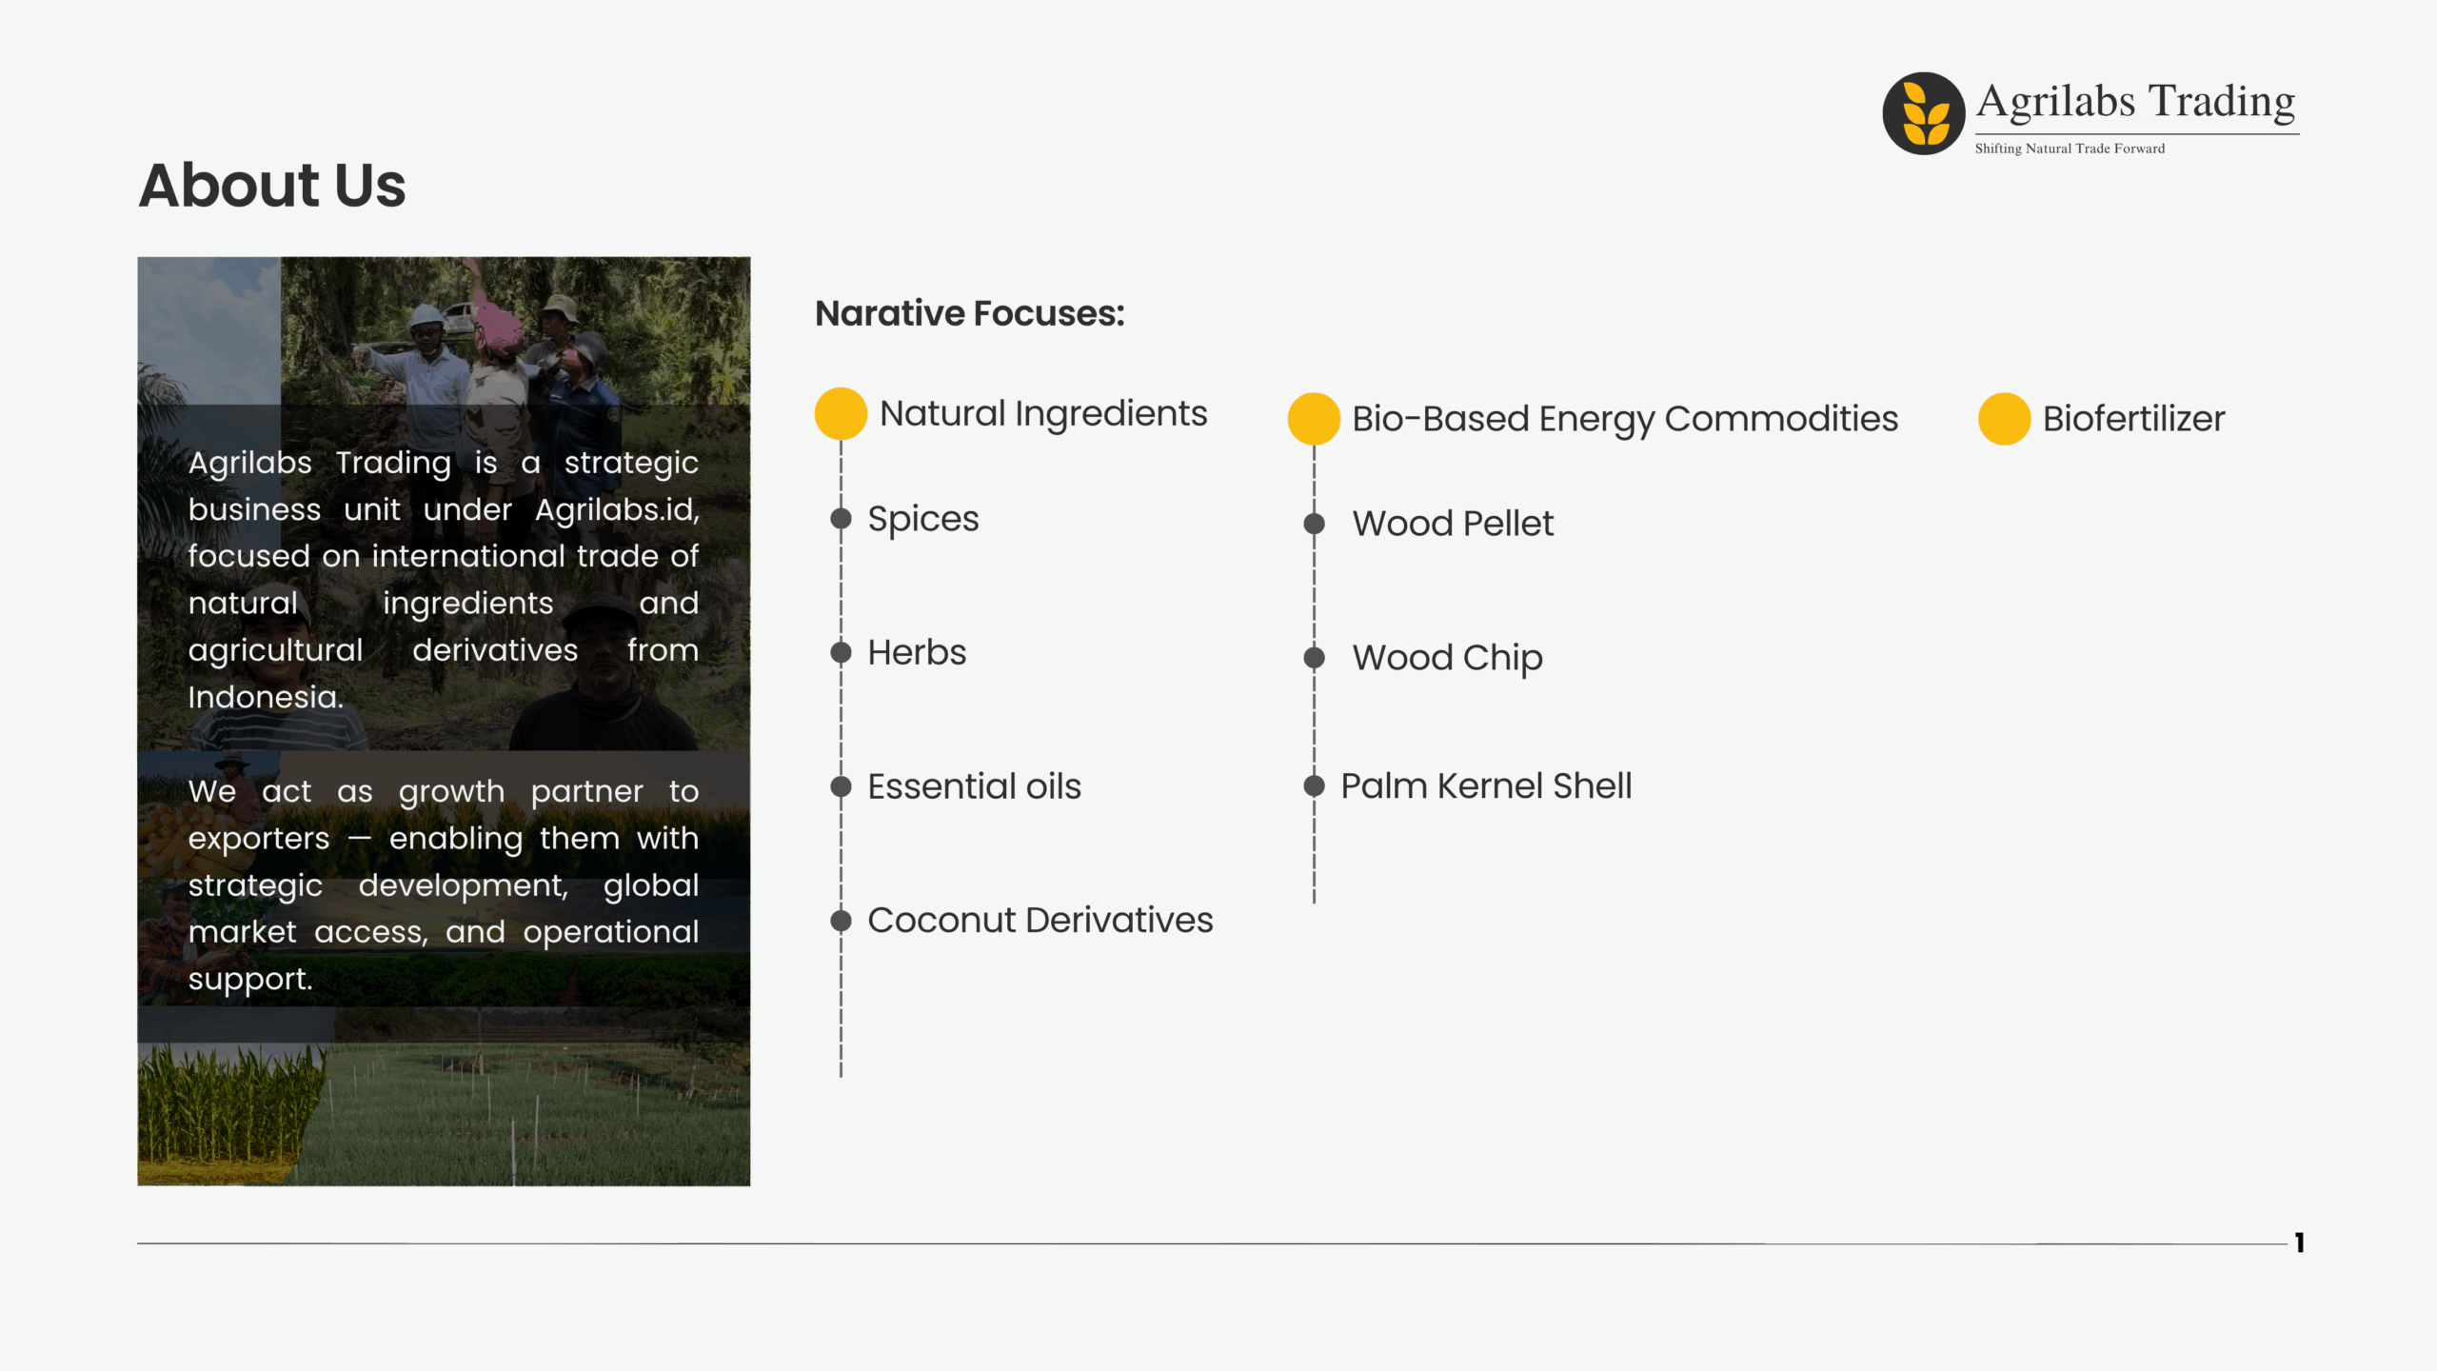Select the Herbs list item
The image size is (2437, 1371).
tap(917, 652)
